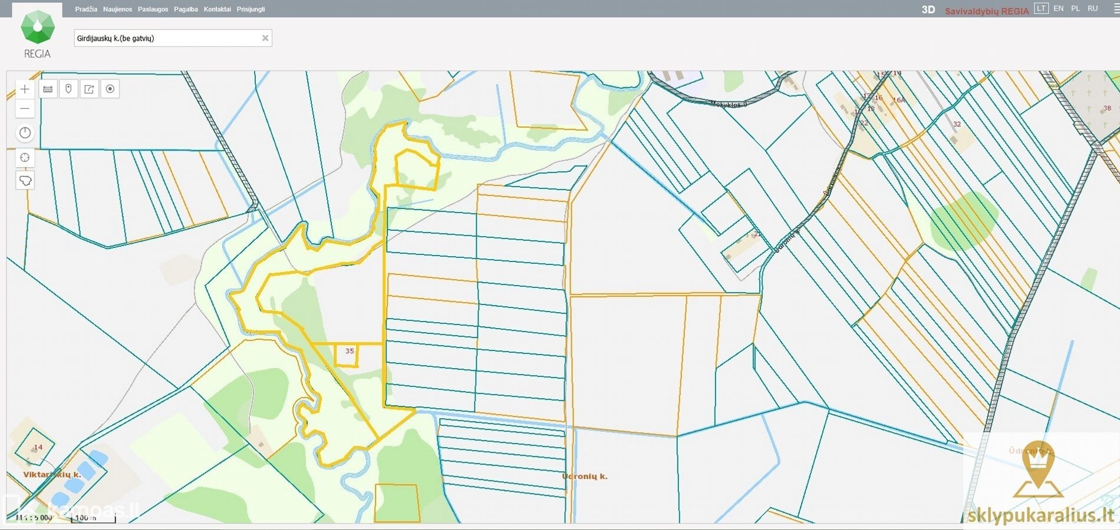Open the Pradžia menu item

(x=86, y=9)
